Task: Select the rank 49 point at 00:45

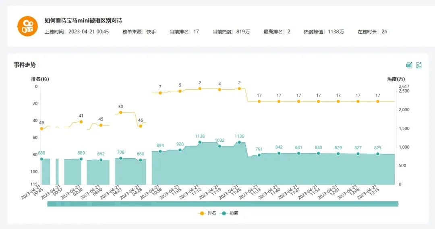Action: 41,128
